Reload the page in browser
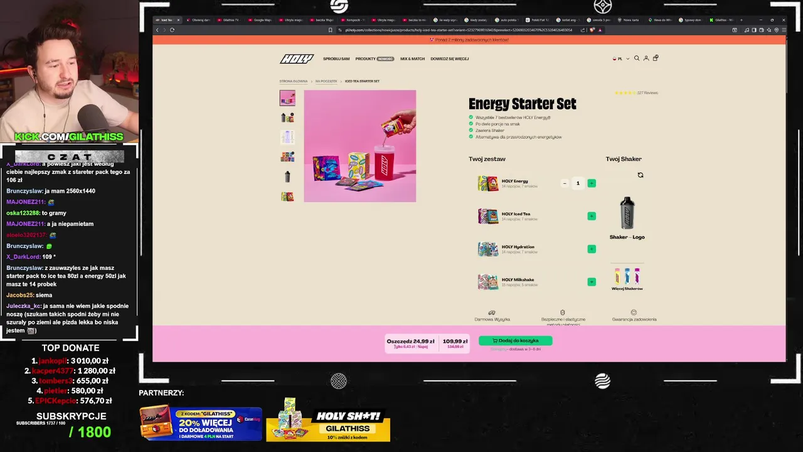Image resolution: width=803 pixels, height=452 pixels. click(172, 30)
